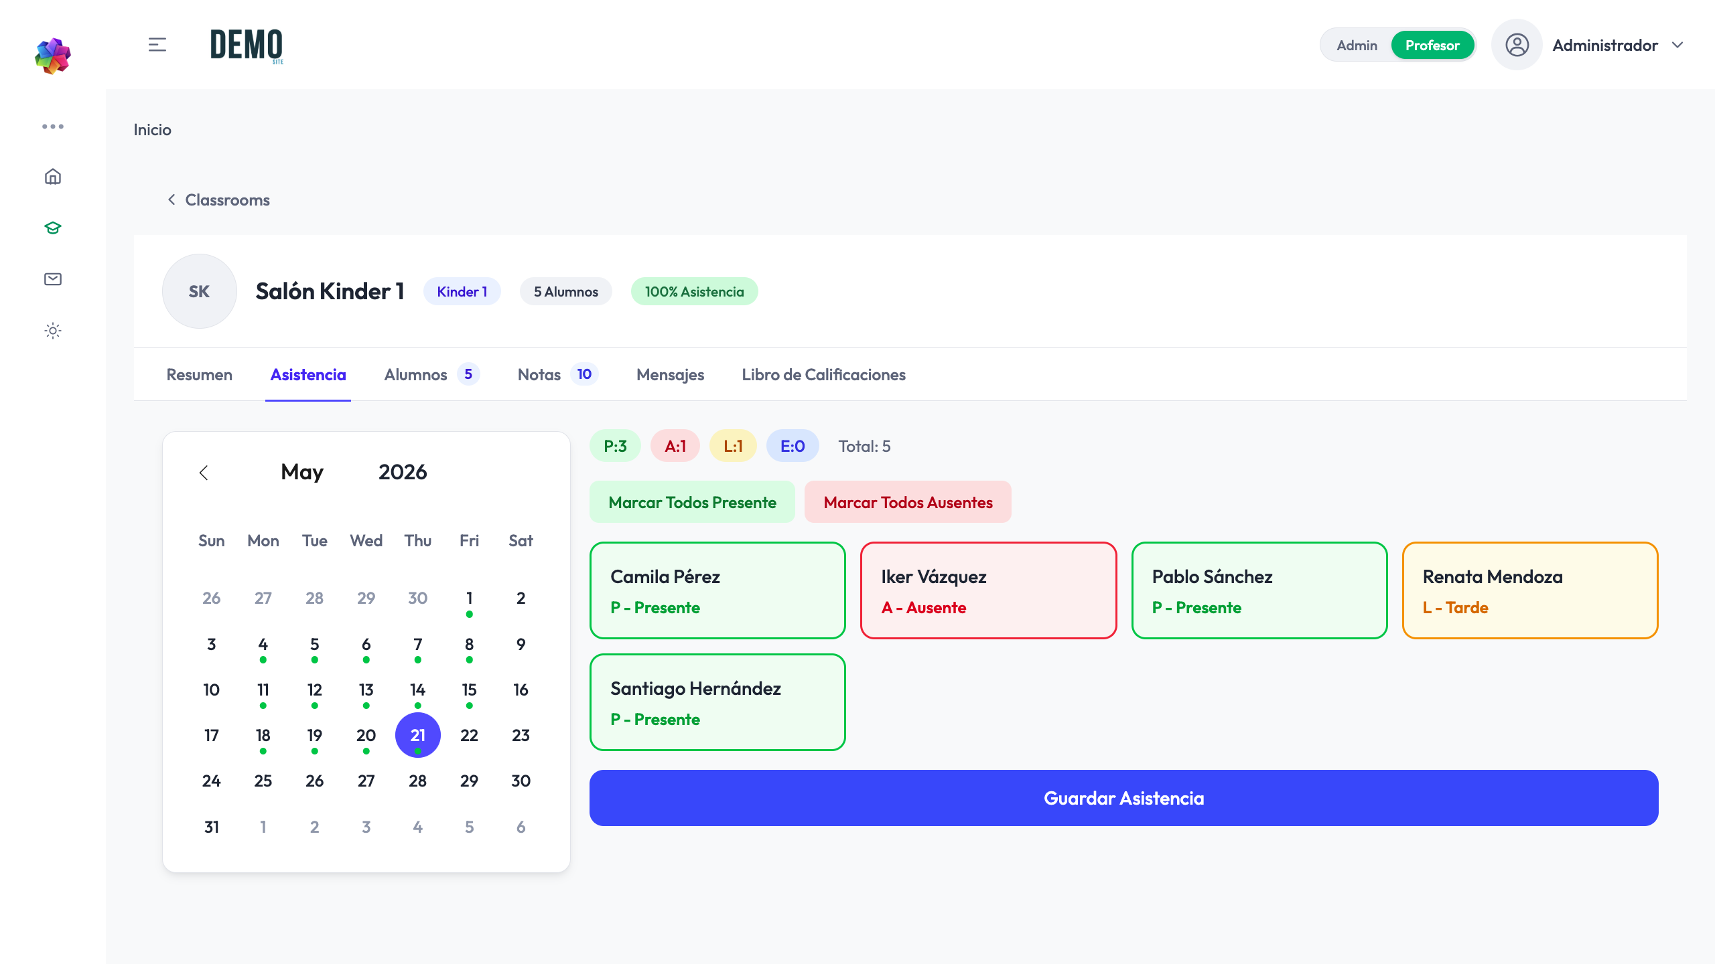Switch to Admin mode
The image size is (1715, 964).
coord(1357,45)
